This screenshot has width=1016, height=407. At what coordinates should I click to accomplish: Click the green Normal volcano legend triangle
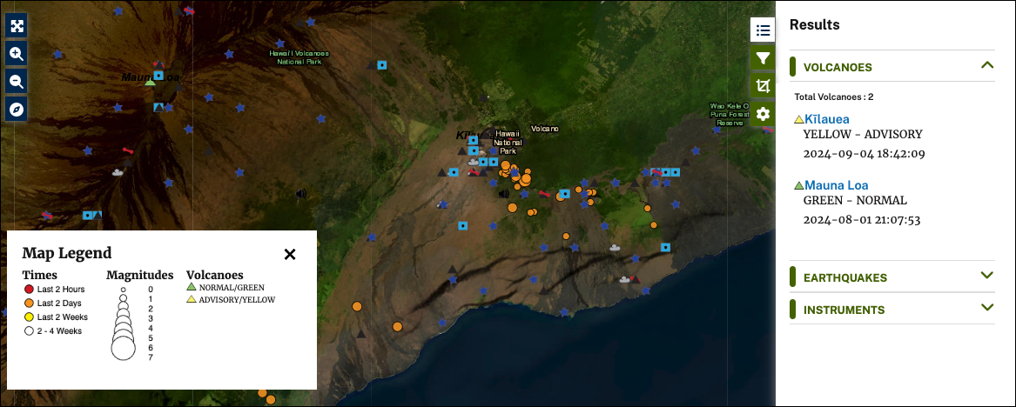pos(192,286)
